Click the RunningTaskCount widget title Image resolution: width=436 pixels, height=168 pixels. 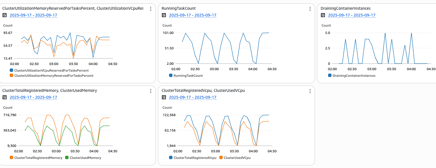(x=178, y=9)
